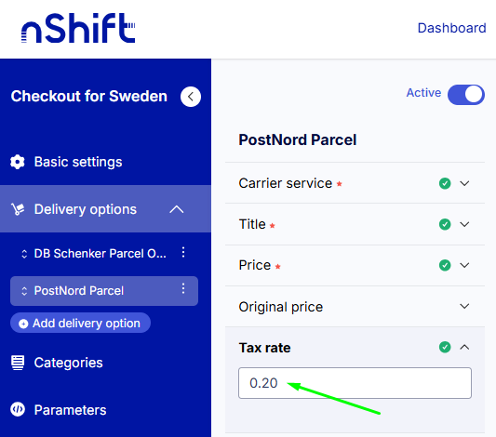Image resolution: width=496 pixels, height=437 pixels.
Task: Click the Tax rate input field
Action: pyautogui.click(x=355, y=383)
